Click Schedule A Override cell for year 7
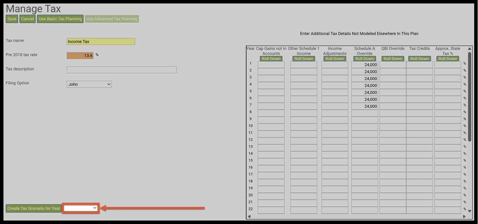The width and height of the screenshot is (478, 224). 365,106
